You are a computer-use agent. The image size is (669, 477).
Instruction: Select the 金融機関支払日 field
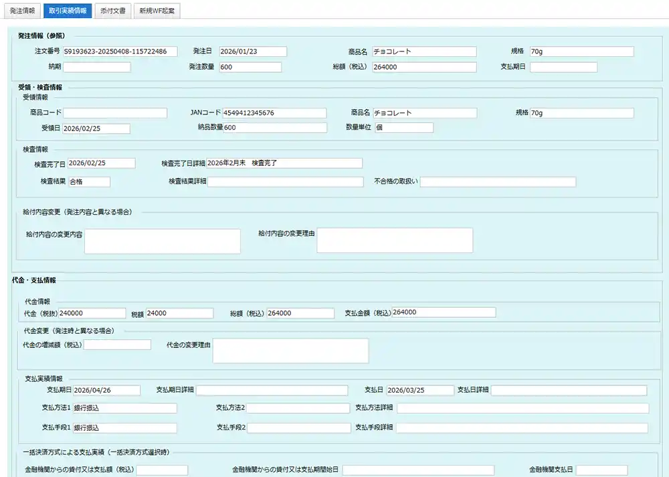tap(601, 470)
